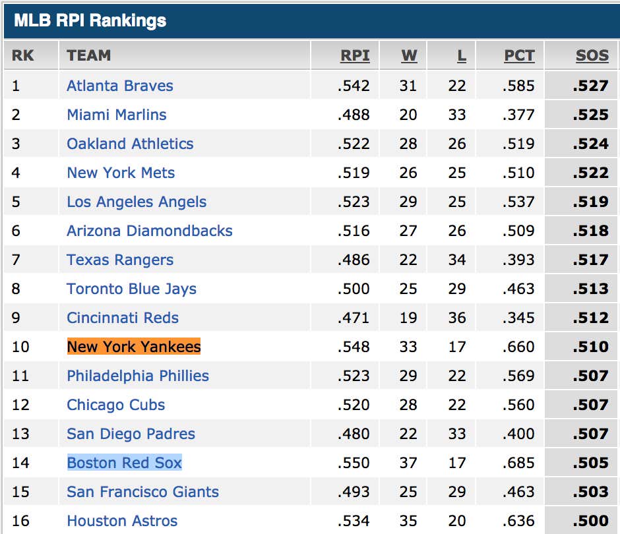Sort by the PCT column header
The height and width of the screenshot is (534, 620).
tap(519, 55)
